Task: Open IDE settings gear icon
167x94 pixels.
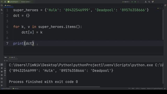Action: (153, 2)
